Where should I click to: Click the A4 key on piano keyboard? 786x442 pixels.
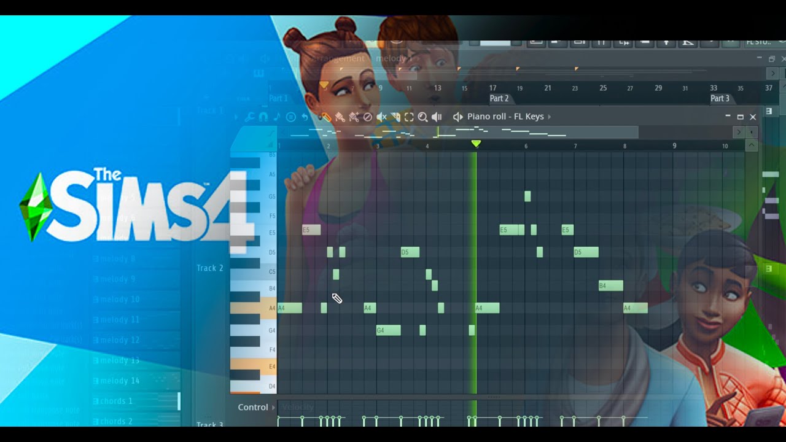click(253, 308)
